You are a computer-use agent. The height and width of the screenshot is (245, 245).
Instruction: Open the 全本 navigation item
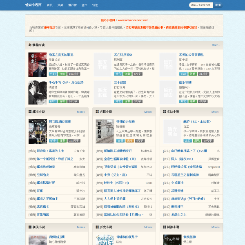85,5
